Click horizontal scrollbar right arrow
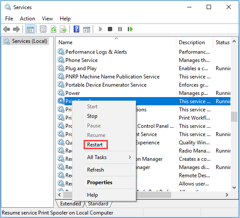This screenshot has height=218, width=240. pos(227,195)
